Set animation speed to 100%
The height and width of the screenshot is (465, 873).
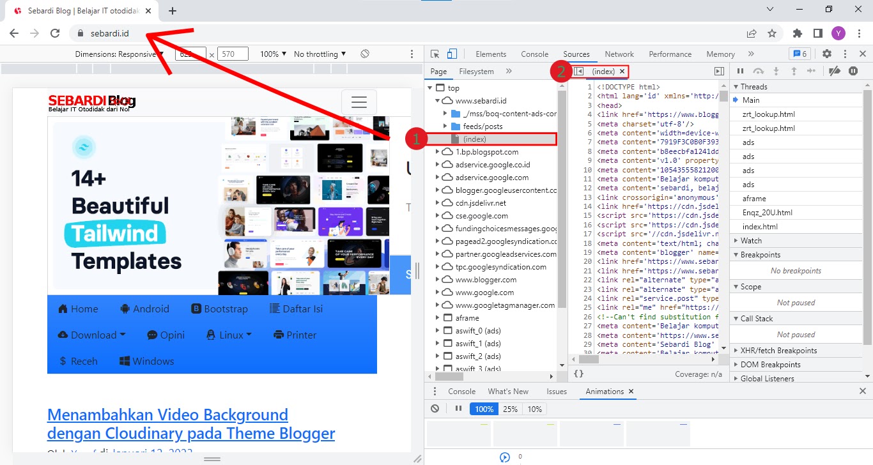[484, 409]
